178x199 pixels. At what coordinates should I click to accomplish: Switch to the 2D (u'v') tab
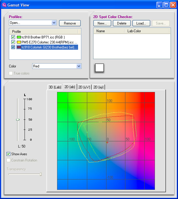(x=84, y=87)
